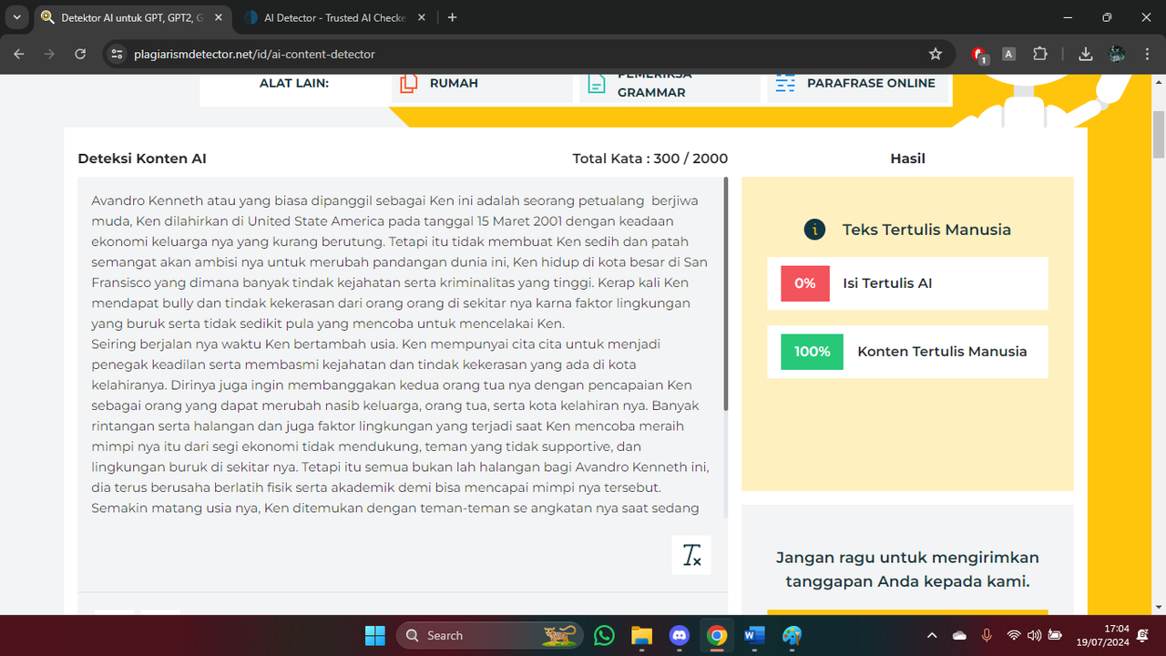Open a new browser tab
Viewport: 1166px width, 656px height.
pyautogui.click(x=453, y=17)
